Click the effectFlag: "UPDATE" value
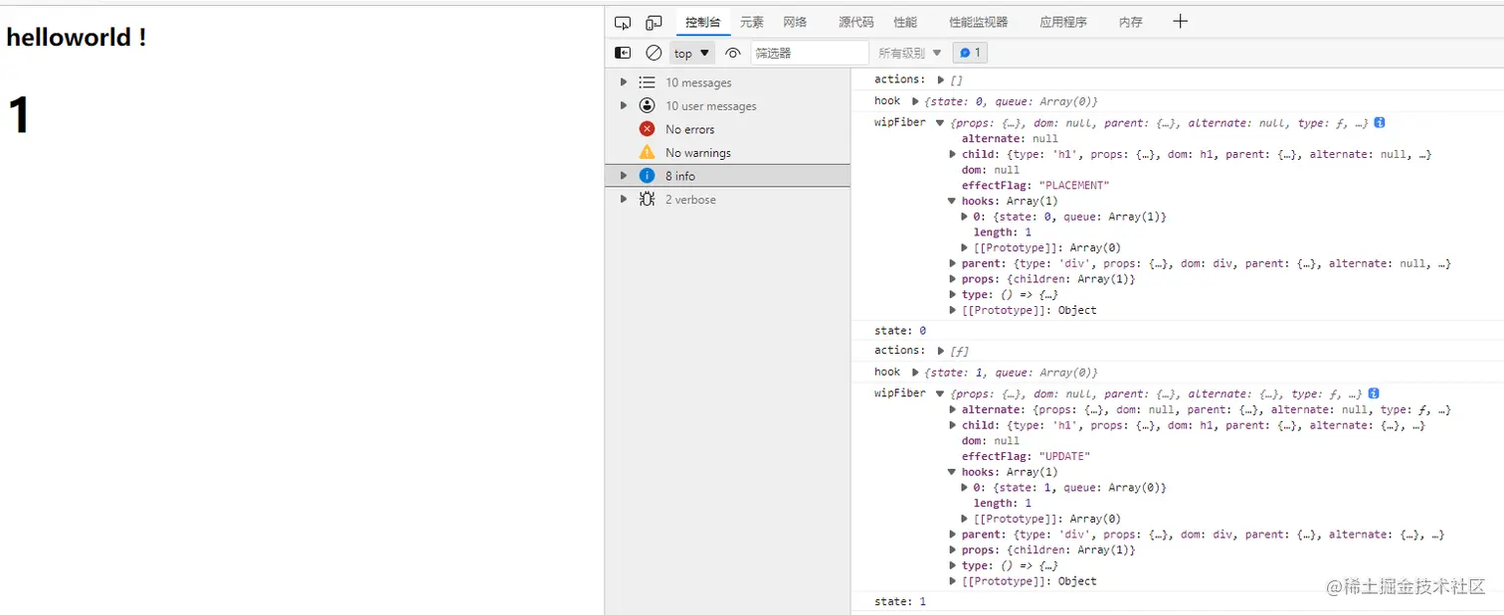Image resolution: width=1504 pixels, height=615 pixels. click(1063, 456)
